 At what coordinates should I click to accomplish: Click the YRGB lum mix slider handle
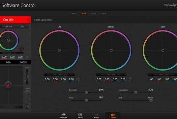(151, 100)
